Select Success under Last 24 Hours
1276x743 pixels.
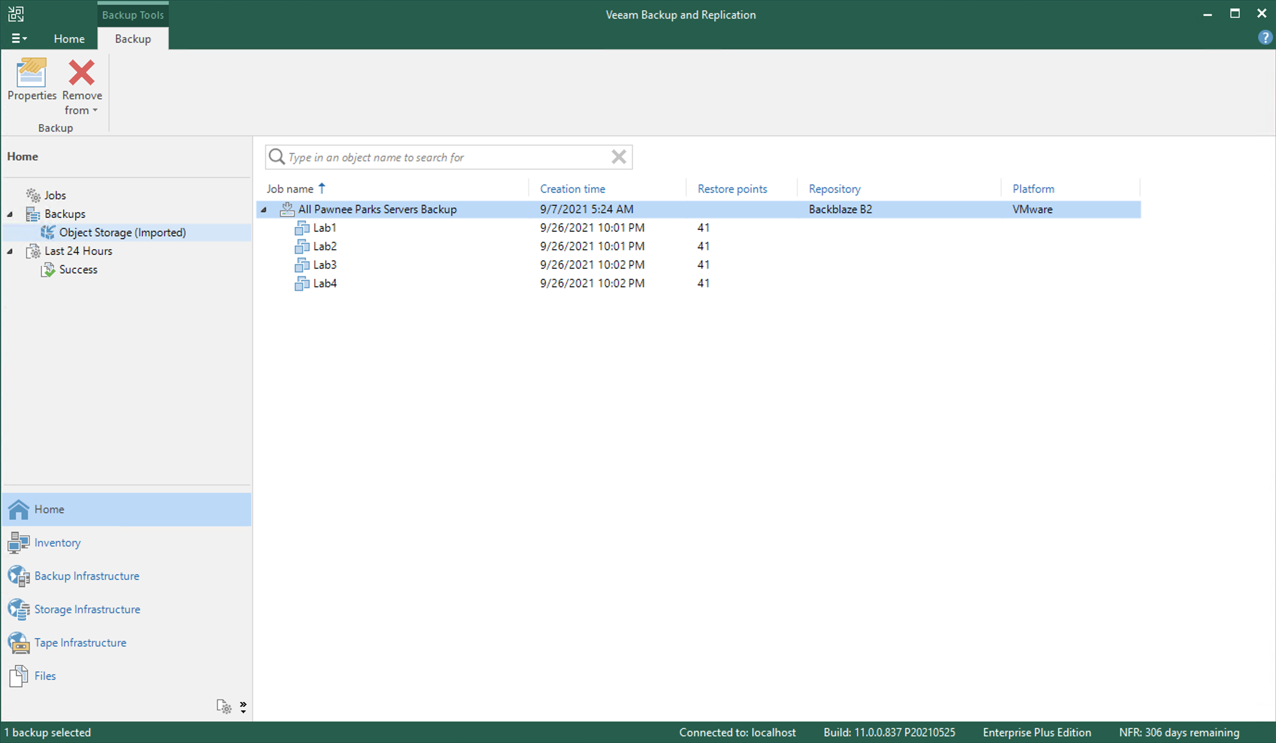[x=78, y=270]
